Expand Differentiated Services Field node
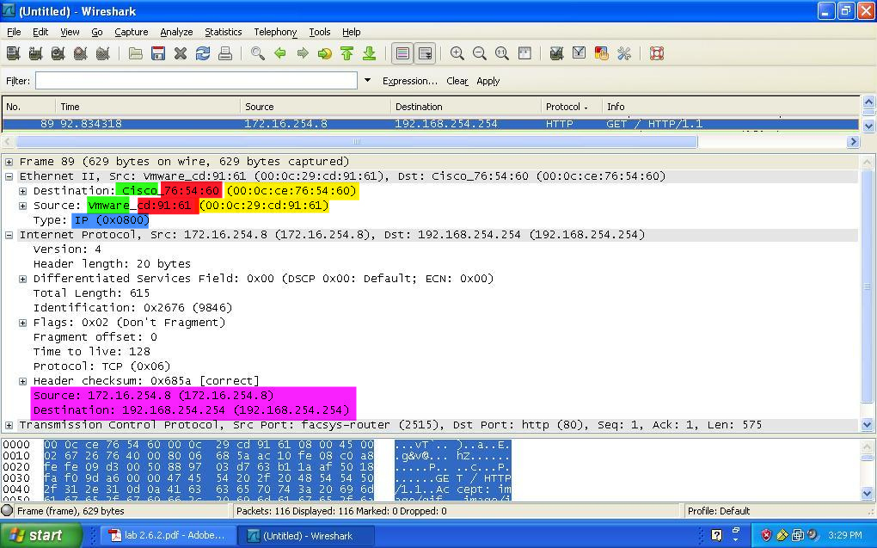877x548 pixels. click(23, 279)
